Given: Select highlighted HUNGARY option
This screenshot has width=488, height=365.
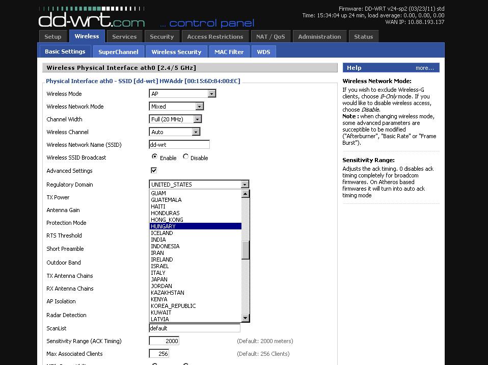Looking at the screenshot, I should click(x=196, y=226).
